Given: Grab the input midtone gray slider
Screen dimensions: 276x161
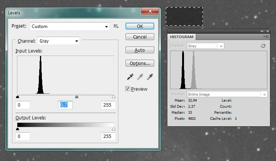Looking at the screenshot, I should point(77,97).
